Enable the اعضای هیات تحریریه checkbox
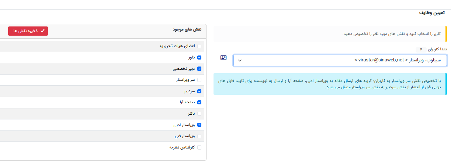Viewport: 451px width, 165px height. [x=200, y=46]
